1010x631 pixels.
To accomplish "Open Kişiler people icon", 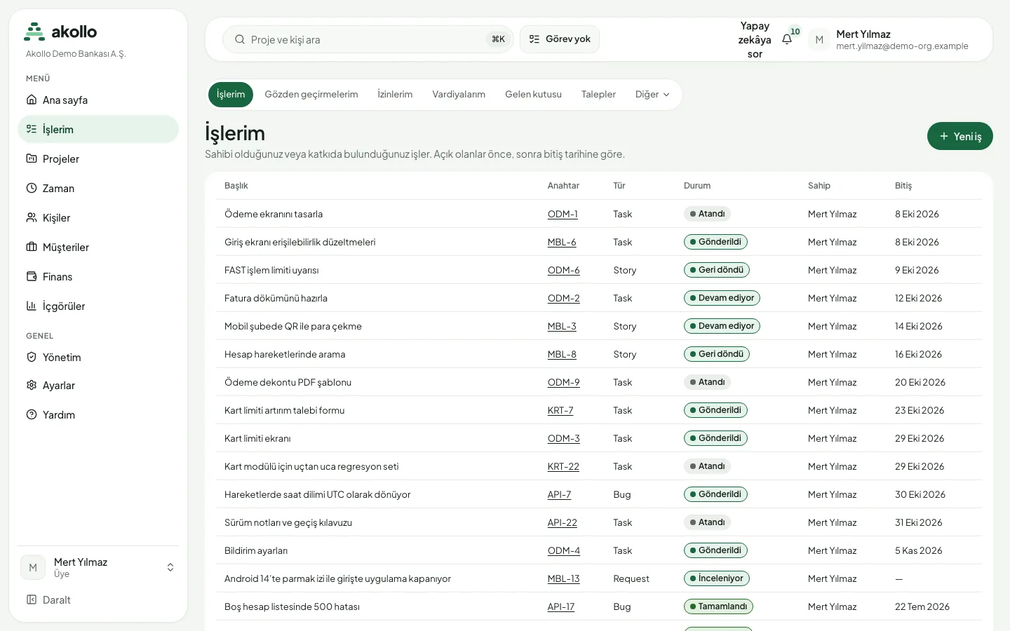I will (32, 217).
